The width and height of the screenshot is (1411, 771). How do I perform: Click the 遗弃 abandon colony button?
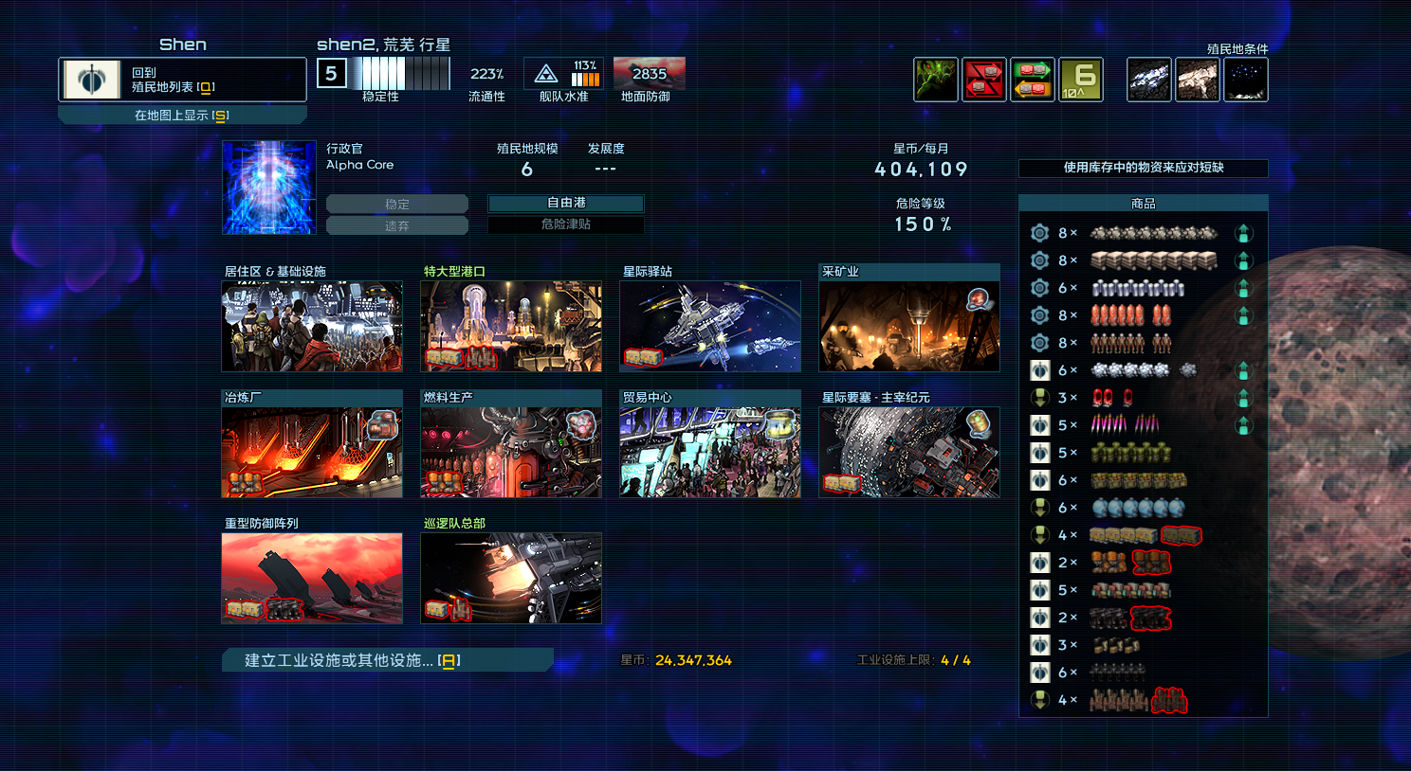pos(396,225)
